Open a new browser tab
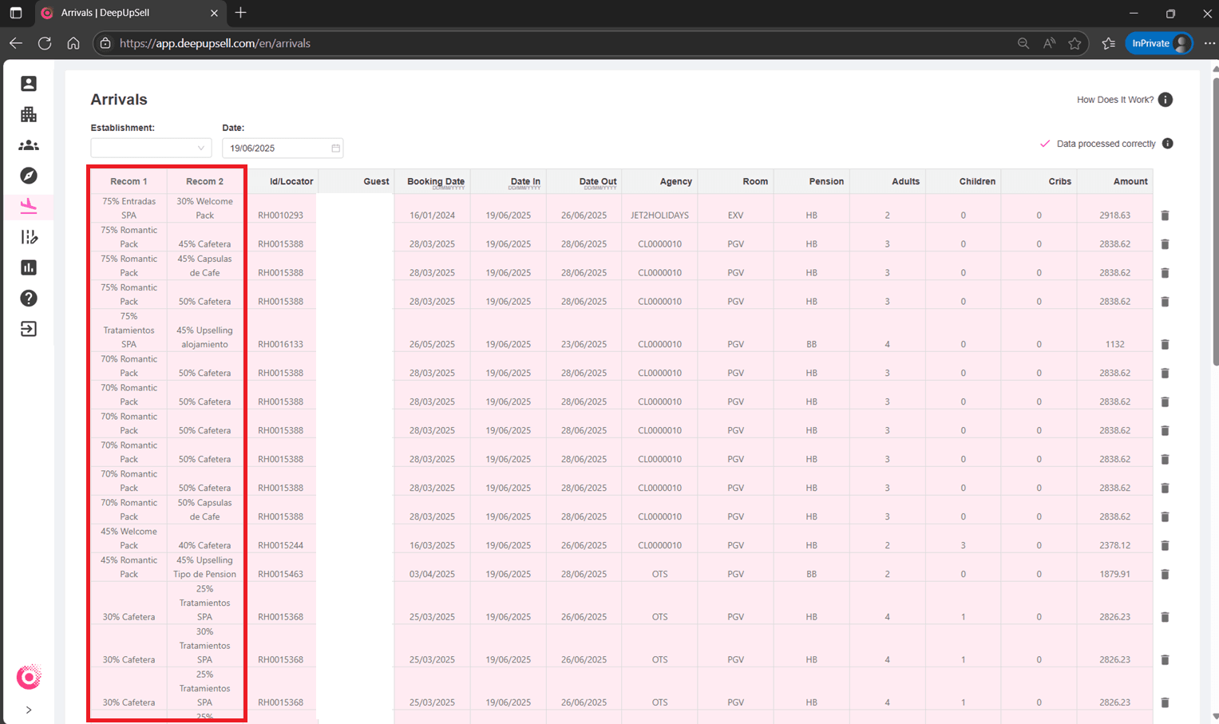The image size is (1219, 724). click(x=240, y=13)
